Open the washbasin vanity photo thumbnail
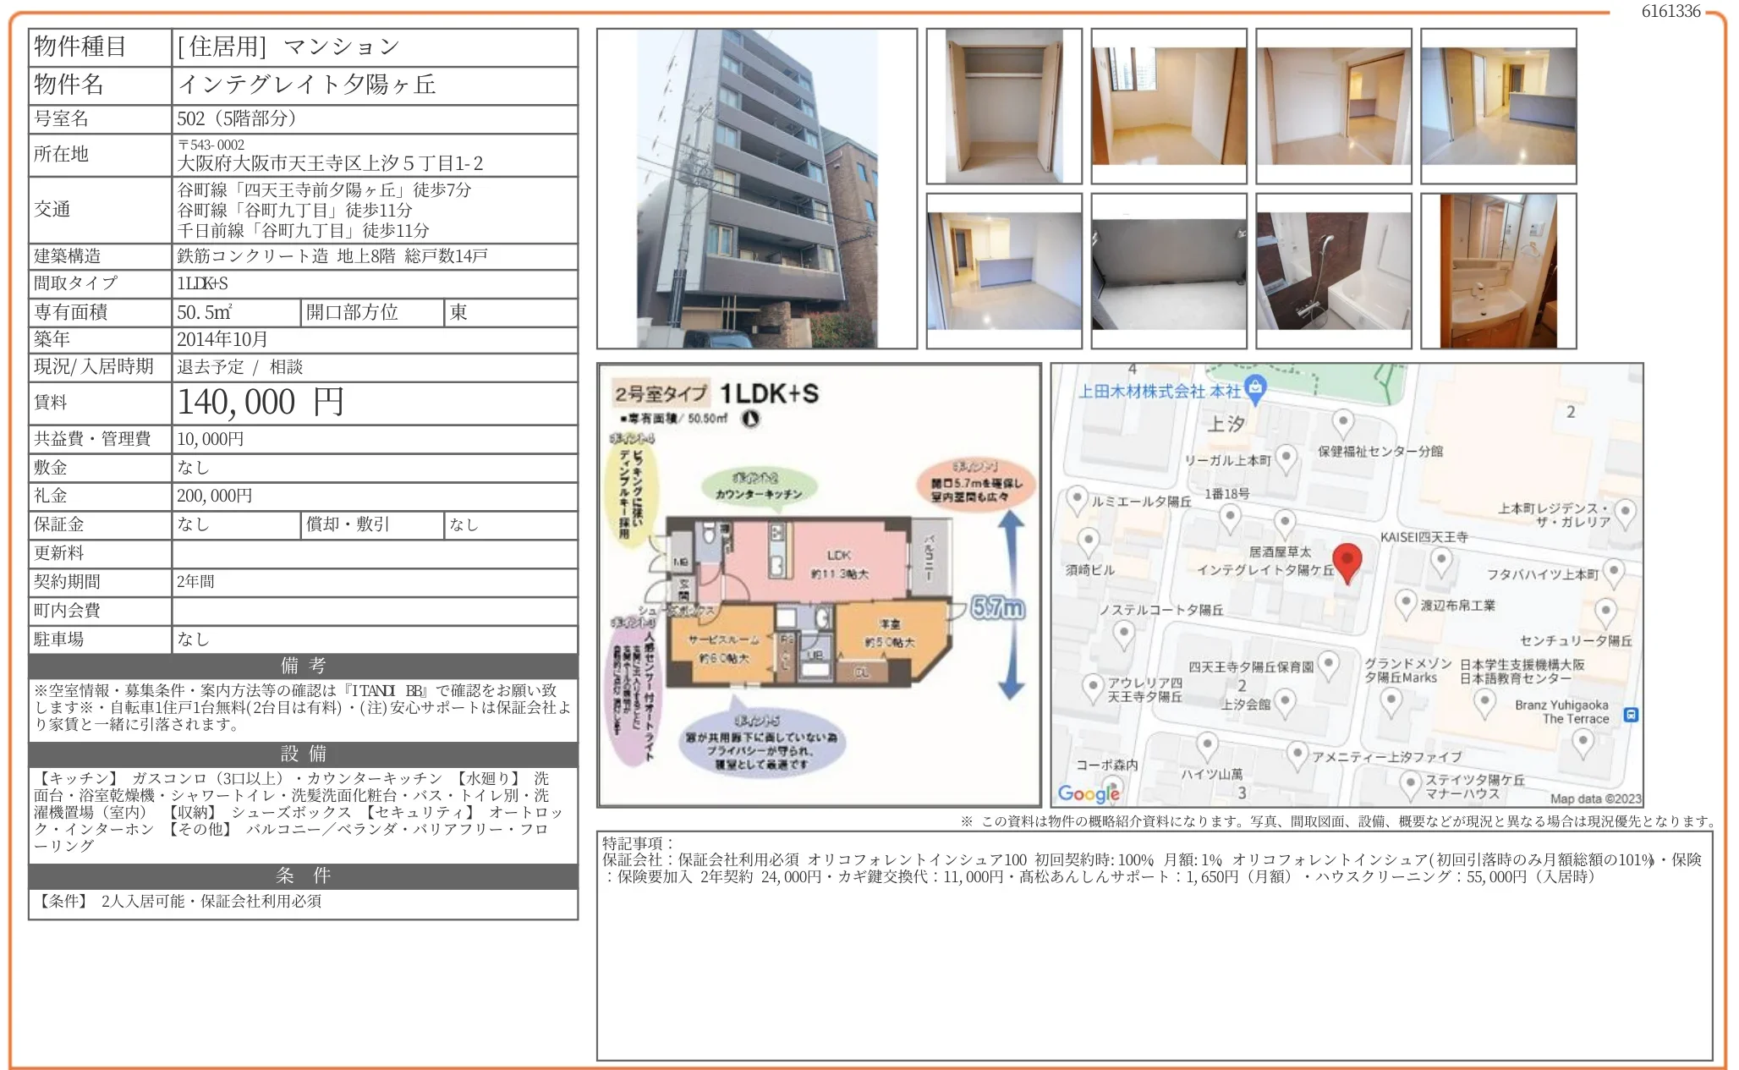 click(1498, 272)
